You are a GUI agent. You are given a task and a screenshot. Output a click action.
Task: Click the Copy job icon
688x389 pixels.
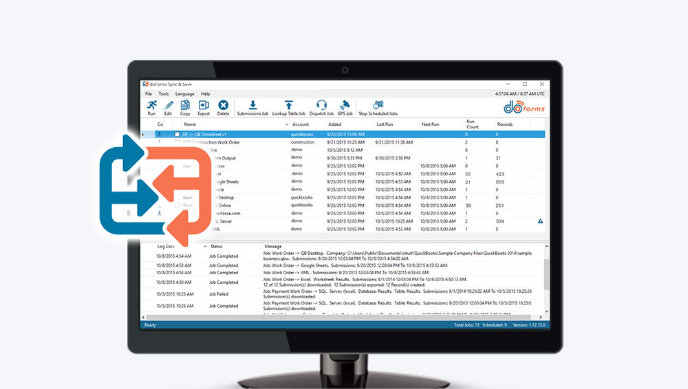point(185,107)
